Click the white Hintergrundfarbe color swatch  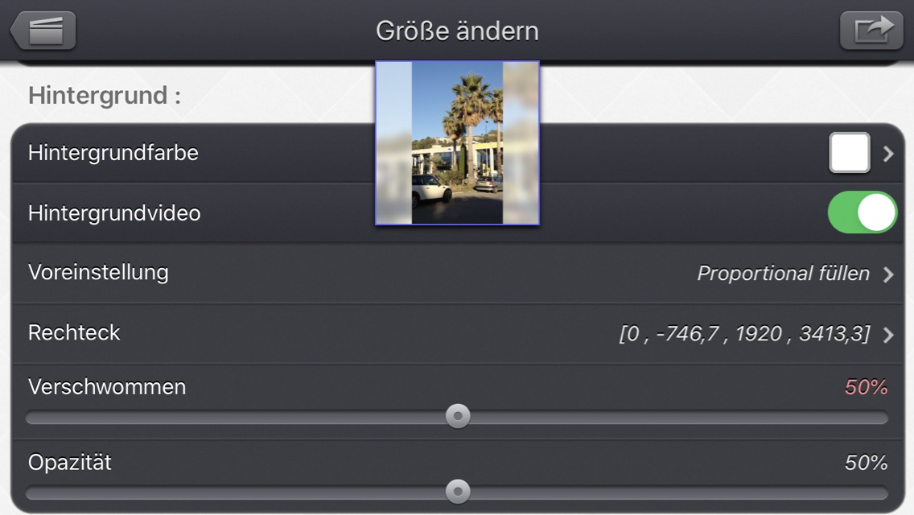(850, 153)
